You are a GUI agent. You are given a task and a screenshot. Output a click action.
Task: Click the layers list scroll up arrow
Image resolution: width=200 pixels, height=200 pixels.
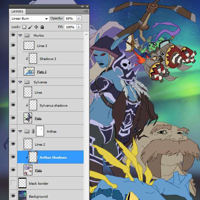(86, 34)
